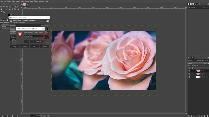Adjust the layer Opacity slider
This screenshot has width=209, height=117.
click(x=198, y=63)
